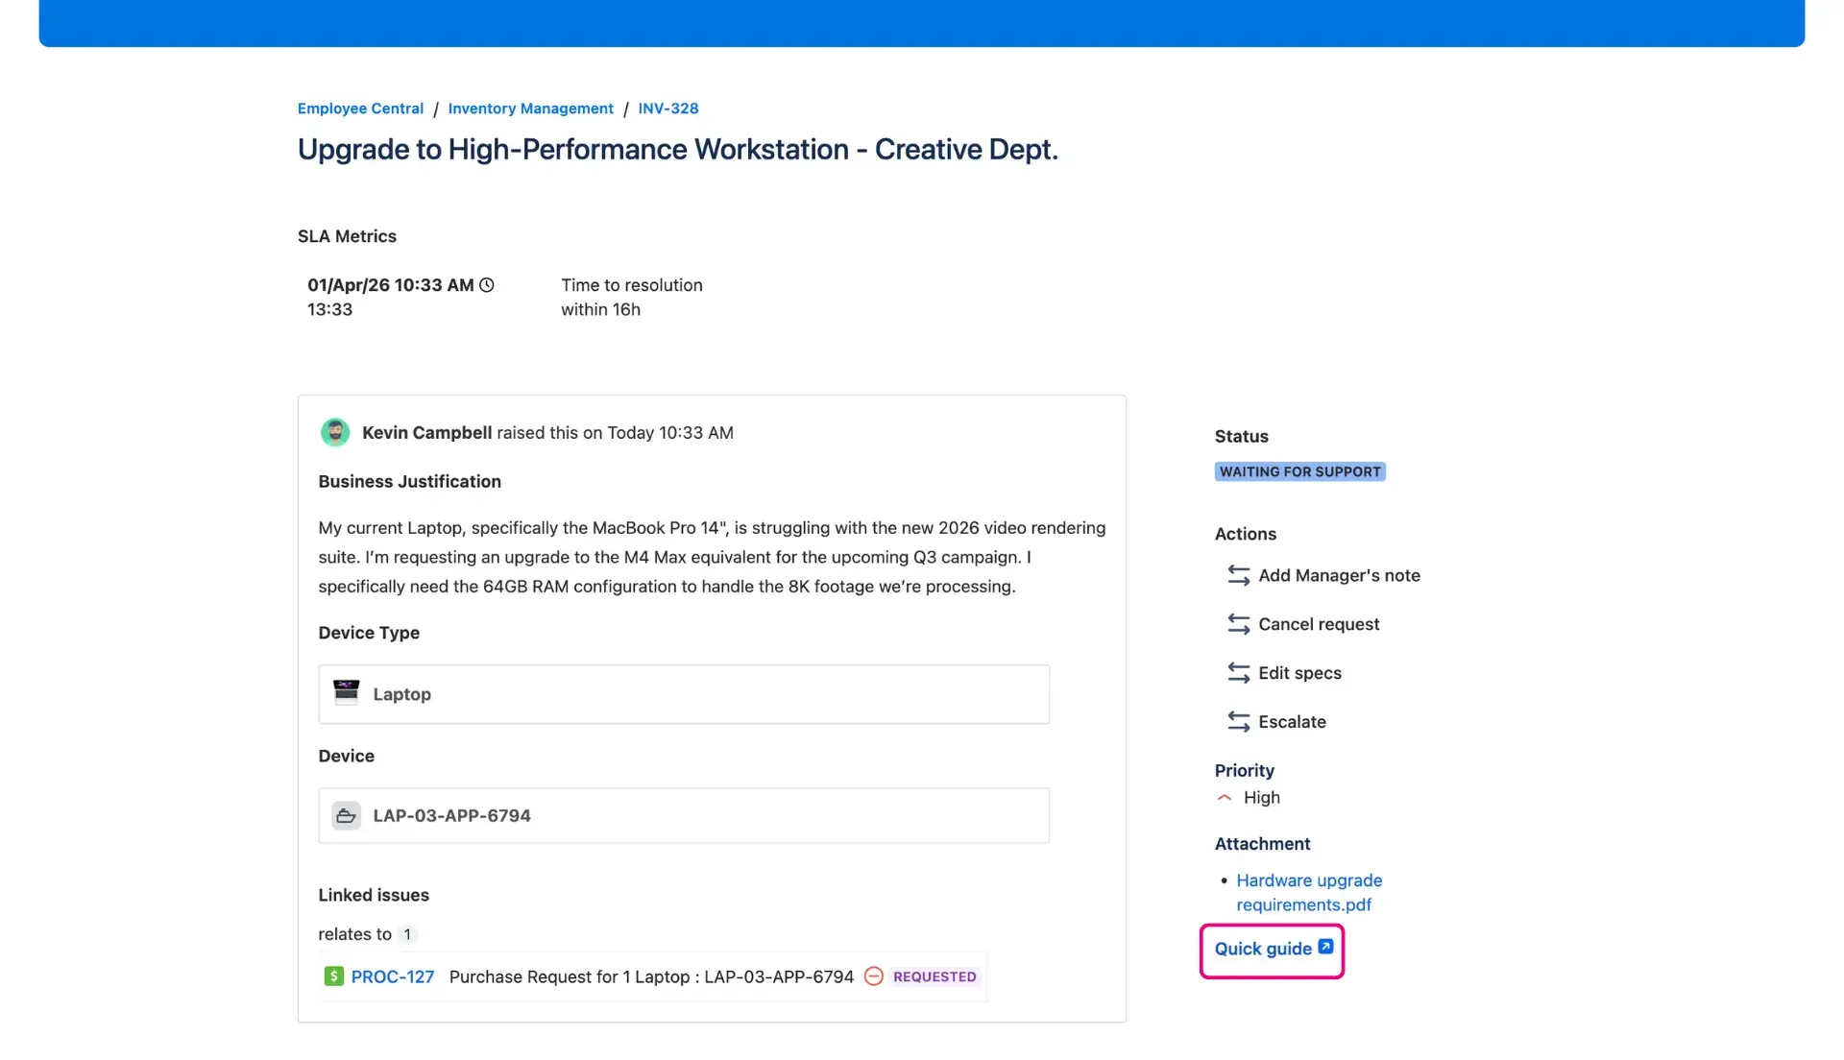The height and width of the screenshot is (1060, 1844).
Task: Open the WAITING FOR SUPPORT status lozenge
Action: tap(1299, 471)
